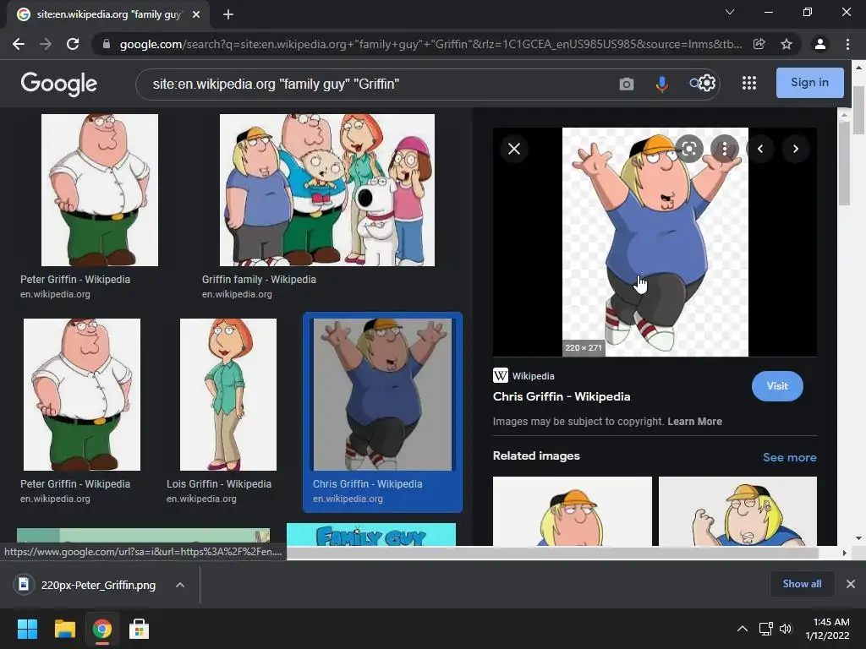Open the tab search chevron

tap(730, 12)
